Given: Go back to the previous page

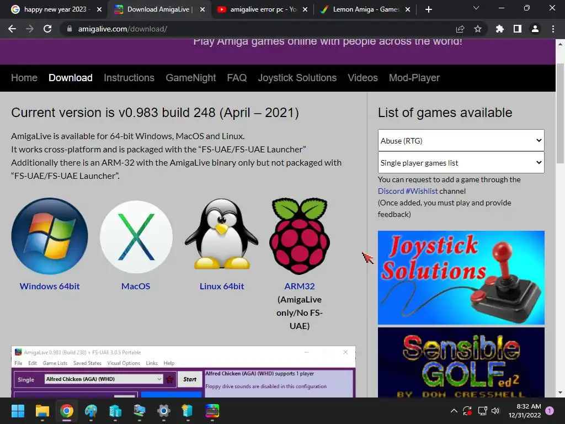Looking at the screenshot, I should pyautogui.click(x=12, y=29).
